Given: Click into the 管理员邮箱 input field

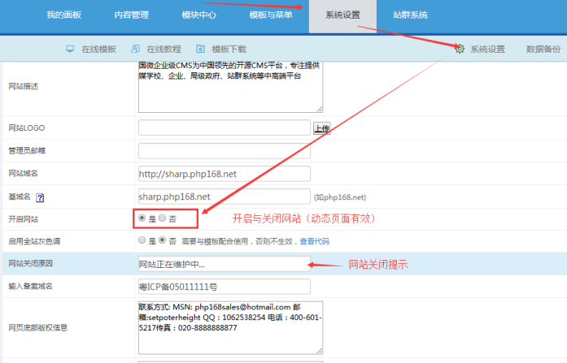Looking at the screenshot, I should pyautogui.click(x=225, y=151).
